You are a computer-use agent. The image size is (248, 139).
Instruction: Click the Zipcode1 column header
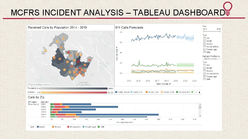pyautogui.click(x=45, y=102)
